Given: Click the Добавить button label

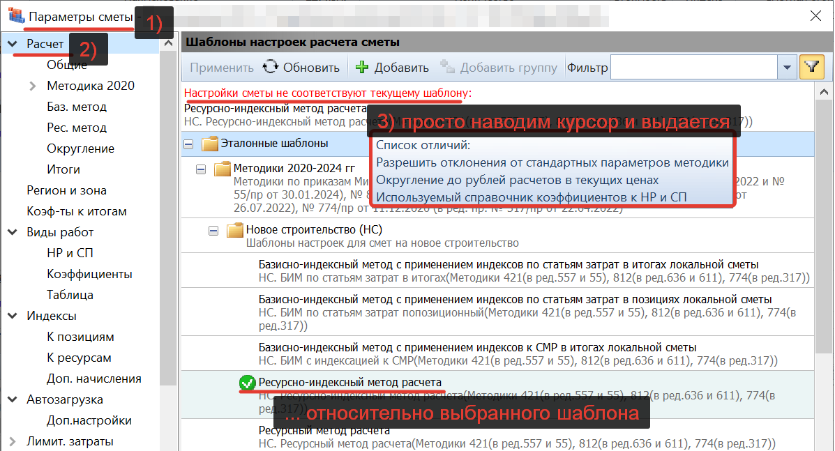Looking at the screenshot, I should (x=402, y=68).
